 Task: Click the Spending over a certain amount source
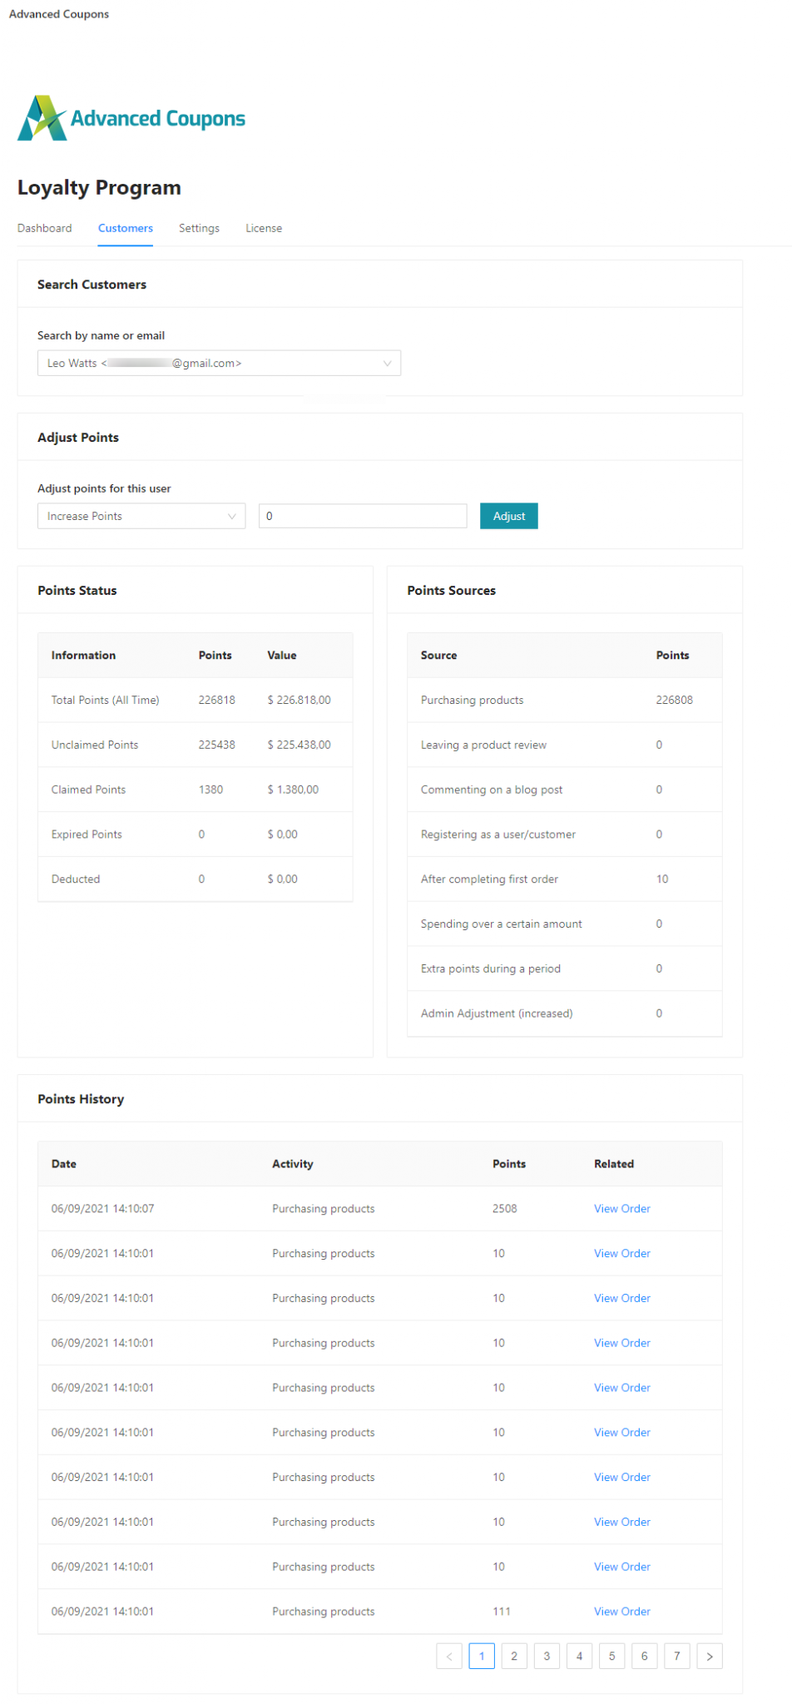(502, 924)
